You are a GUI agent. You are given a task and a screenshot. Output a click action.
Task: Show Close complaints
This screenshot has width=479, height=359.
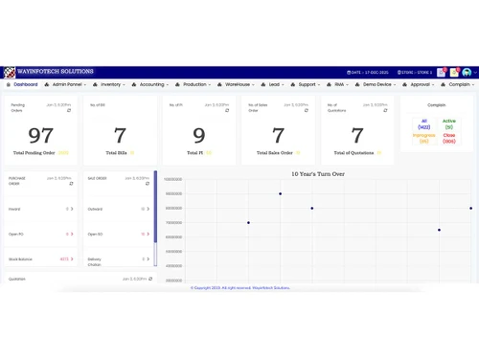coord(449,138)
